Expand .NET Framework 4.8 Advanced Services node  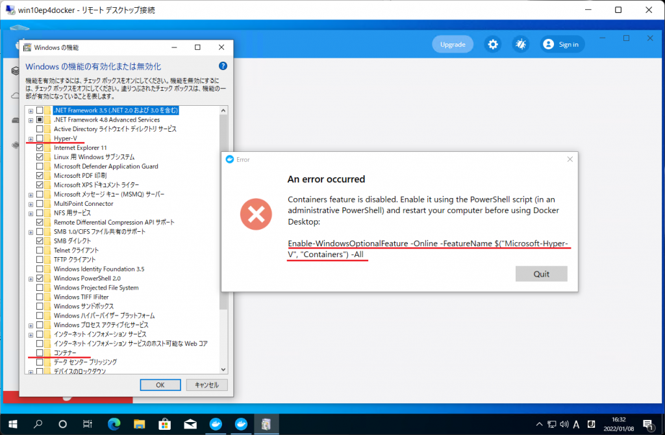(31, 120)
